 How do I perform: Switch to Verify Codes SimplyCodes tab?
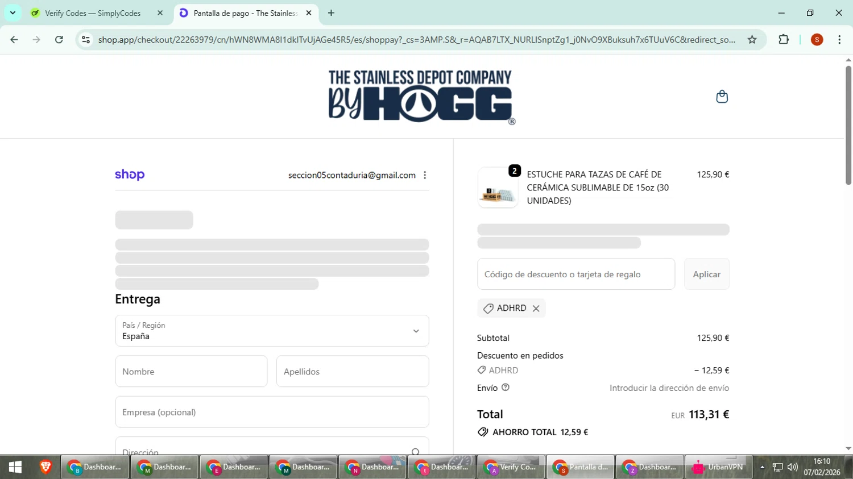tap(93, 13)
